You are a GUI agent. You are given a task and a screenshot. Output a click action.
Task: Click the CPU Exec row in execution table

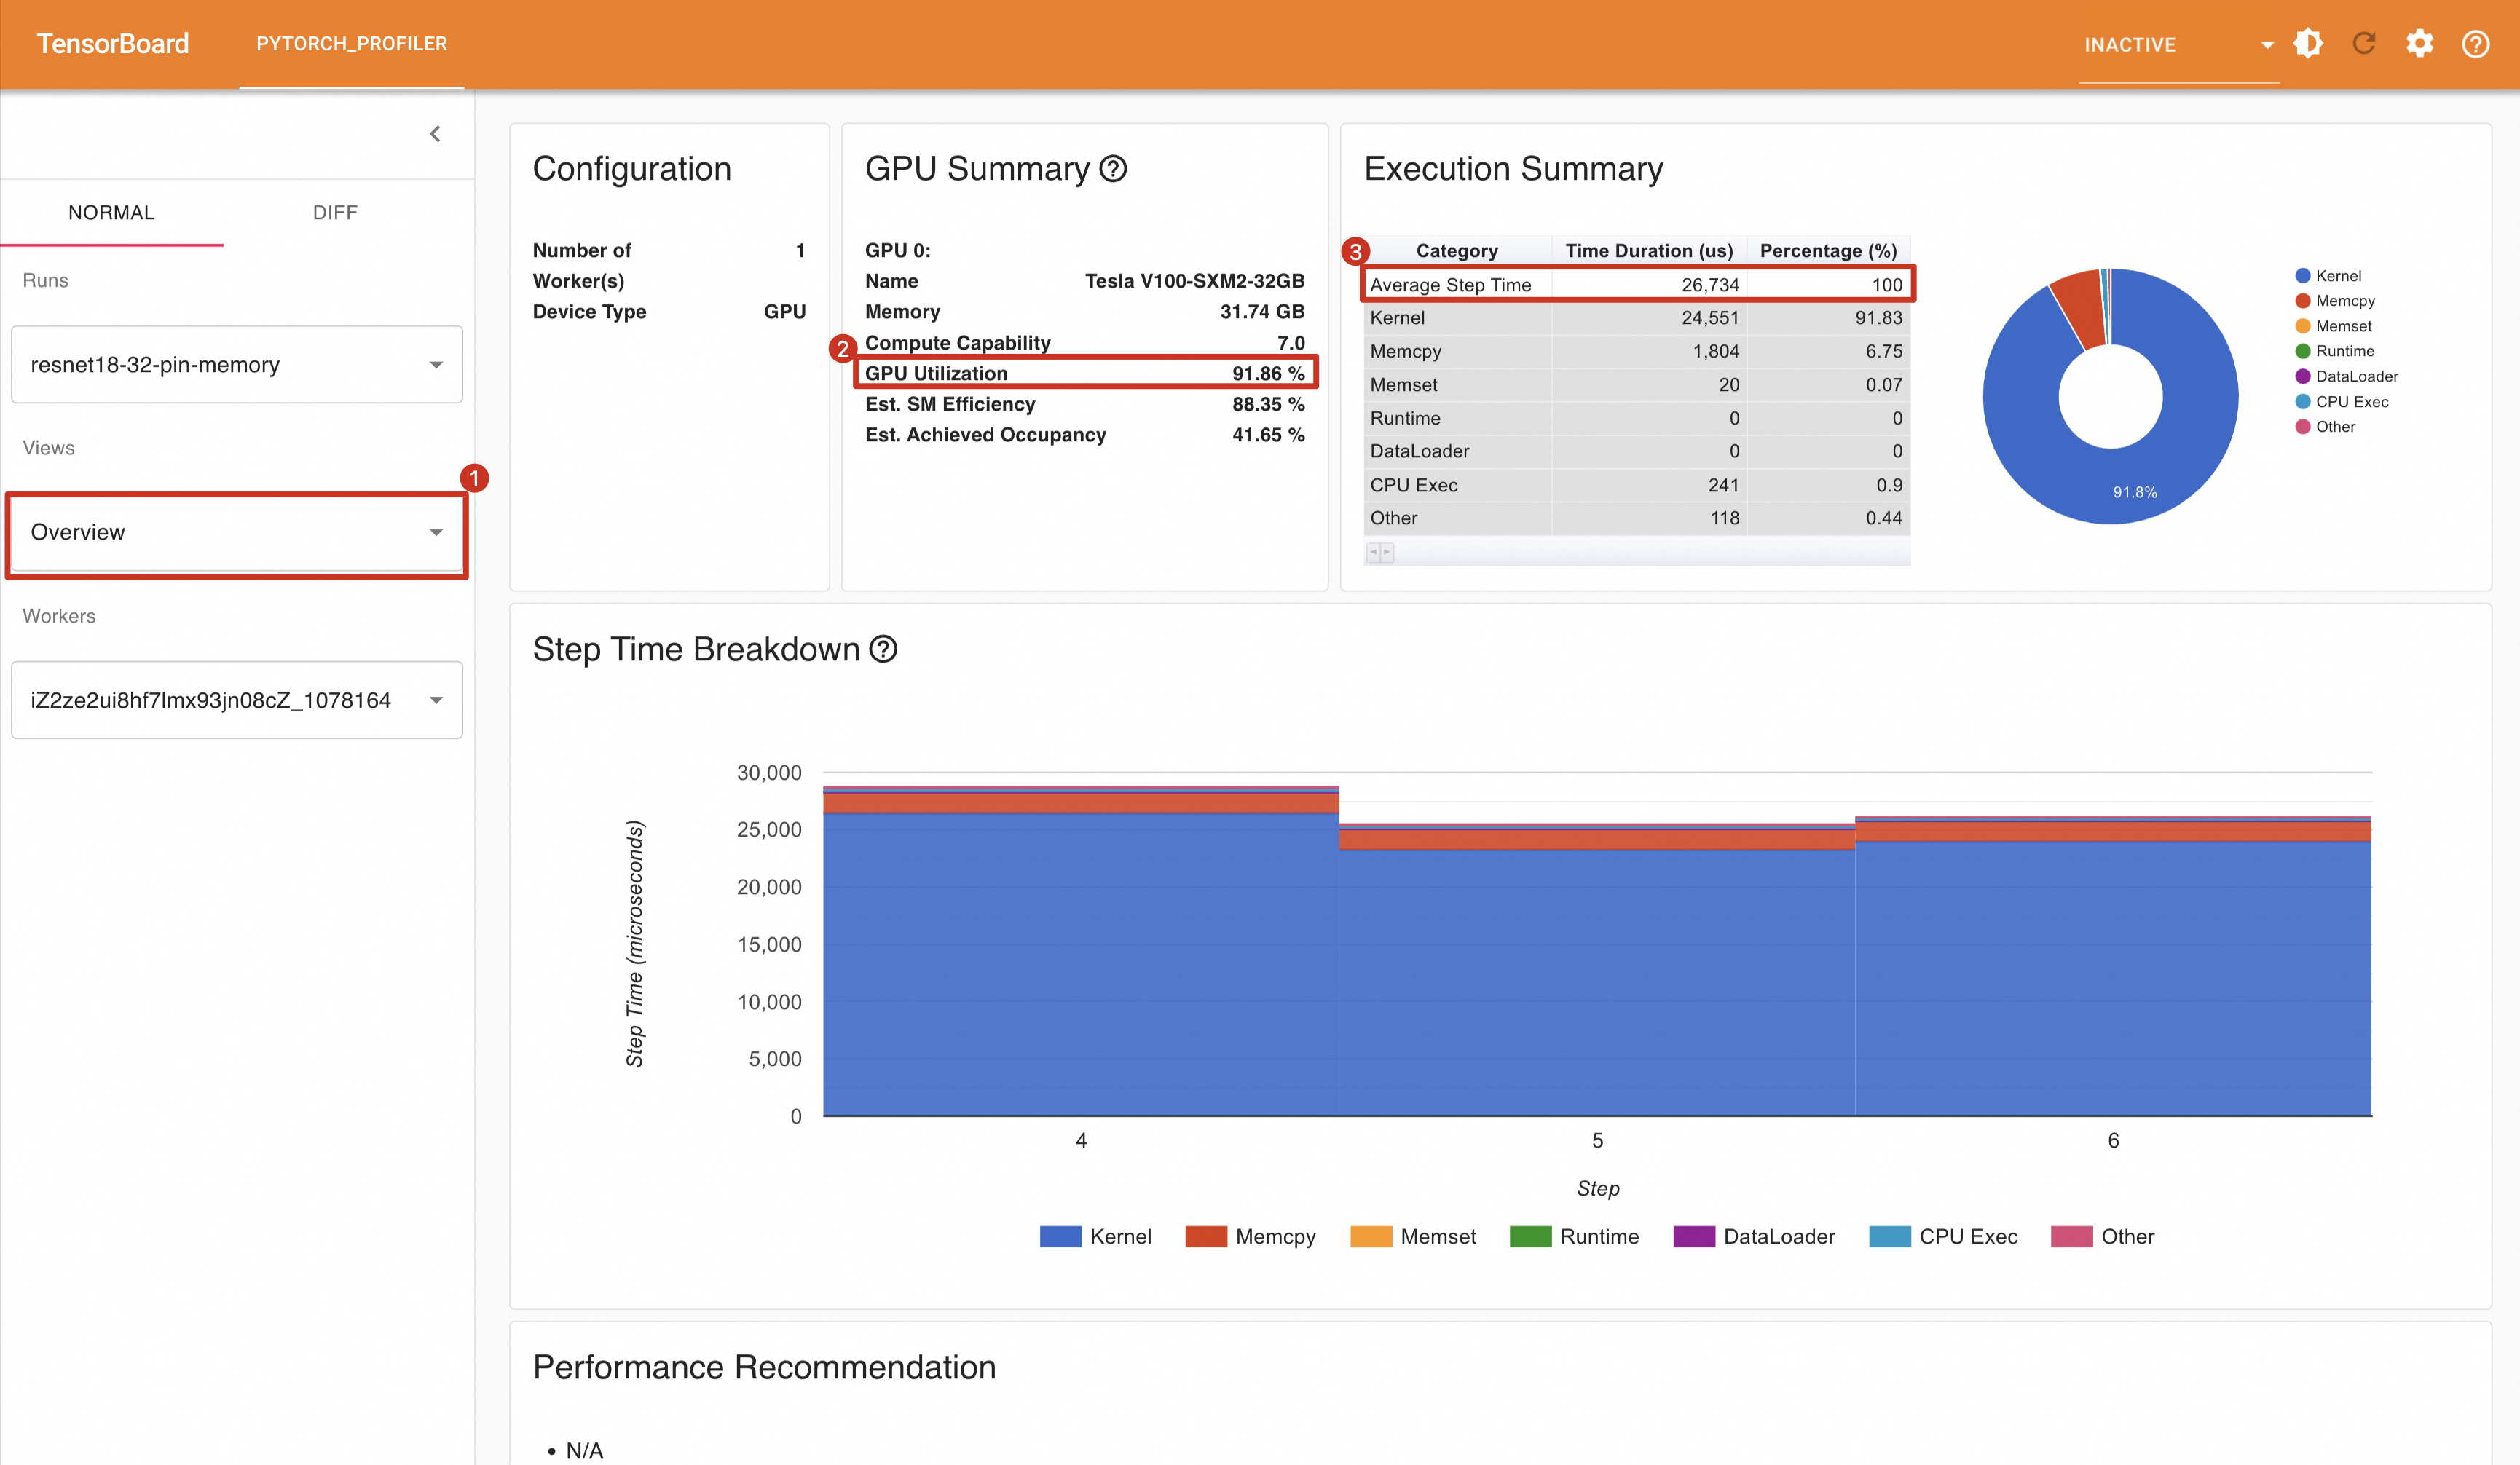tap(1637, 485)
